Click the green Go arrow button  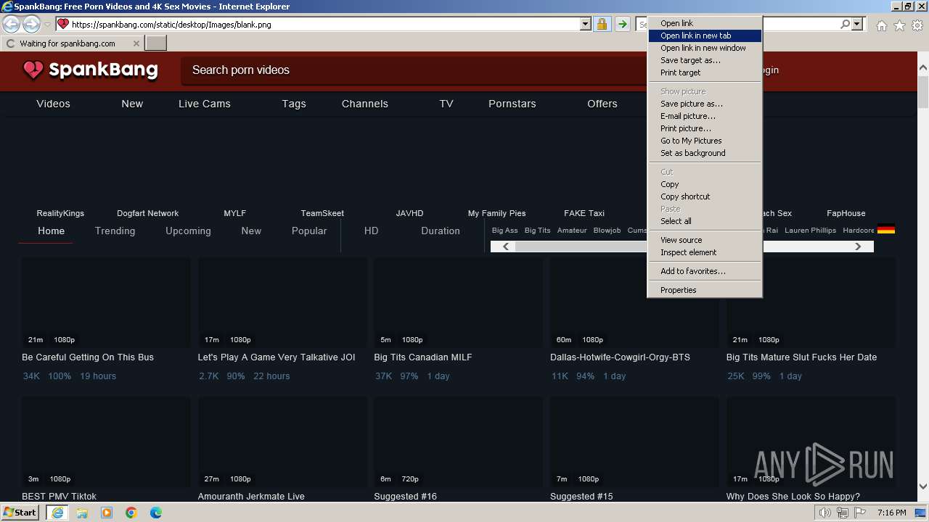click(x=623, y=25)
